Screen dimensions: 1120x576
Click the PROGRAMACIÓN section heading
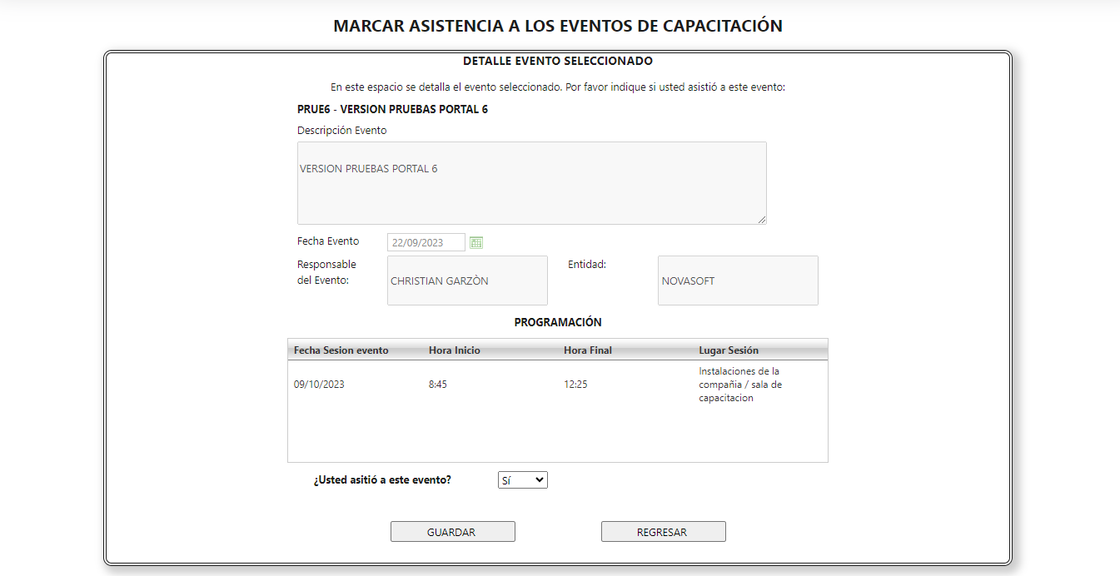pos(557,322)
